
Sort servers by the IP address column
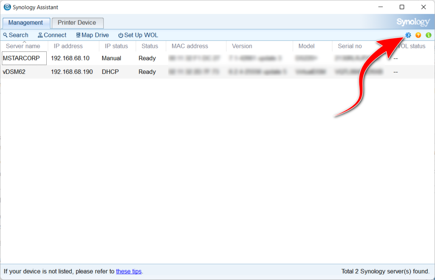point(68,46)
